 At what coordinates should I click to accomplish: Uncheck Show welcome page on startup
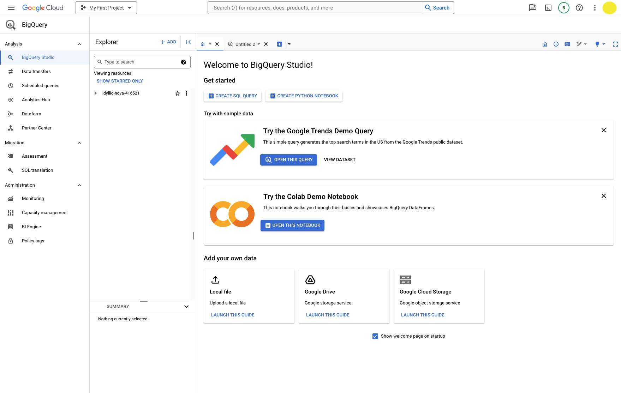pyautogui.click(x=375, y=336)
